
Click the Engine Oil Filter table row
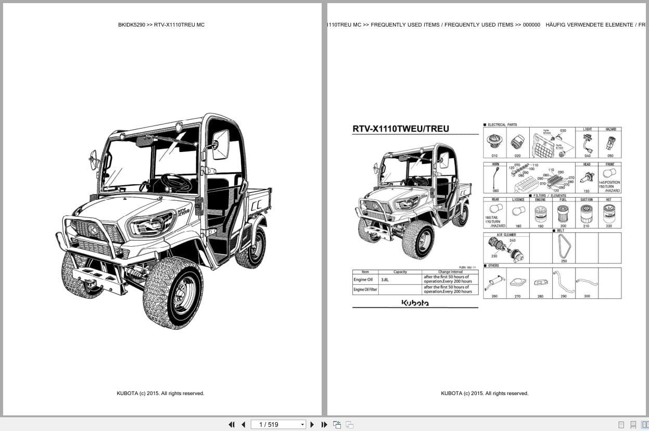[x=415, y=289]
